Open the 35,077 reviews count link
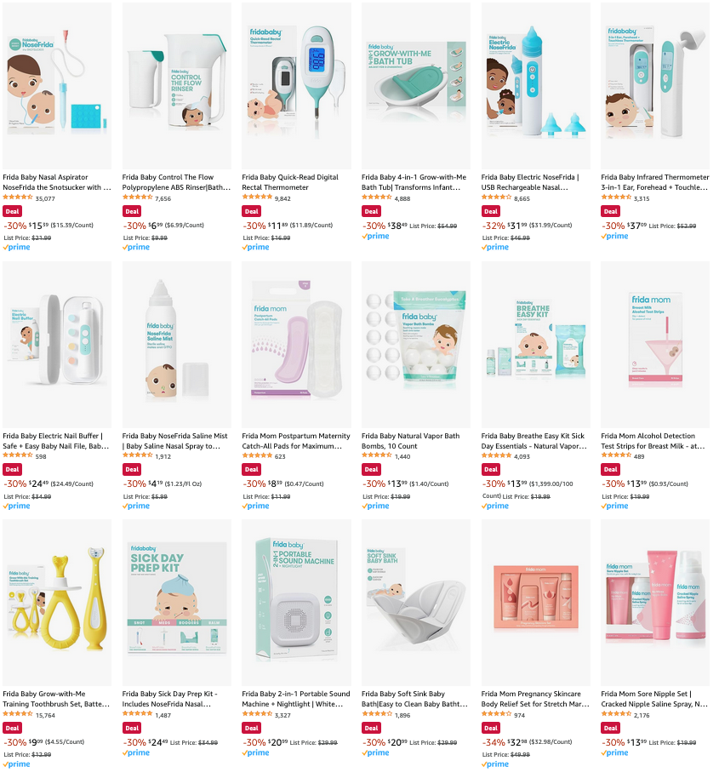 (x=45, y=198)
